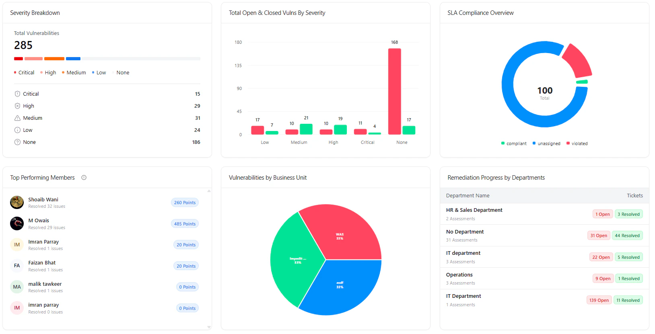Click 44 Resolved badge for No Department
The height and width of the screenshot is (334, 655).
pos(627,236)
